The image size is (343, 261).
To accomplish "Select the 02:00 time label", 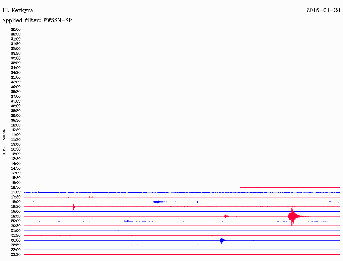I will (x=16, y=49).
